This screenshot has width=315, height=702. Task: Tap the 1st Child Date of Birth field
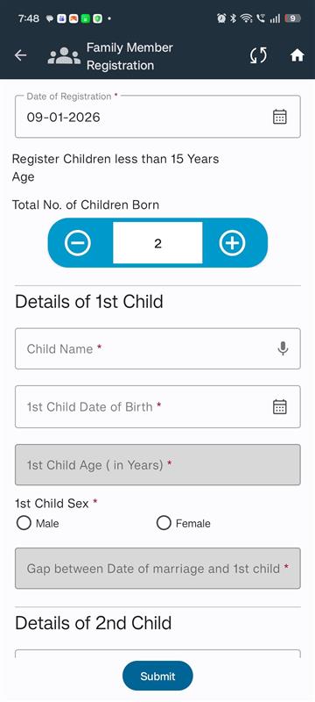point(157,406)
